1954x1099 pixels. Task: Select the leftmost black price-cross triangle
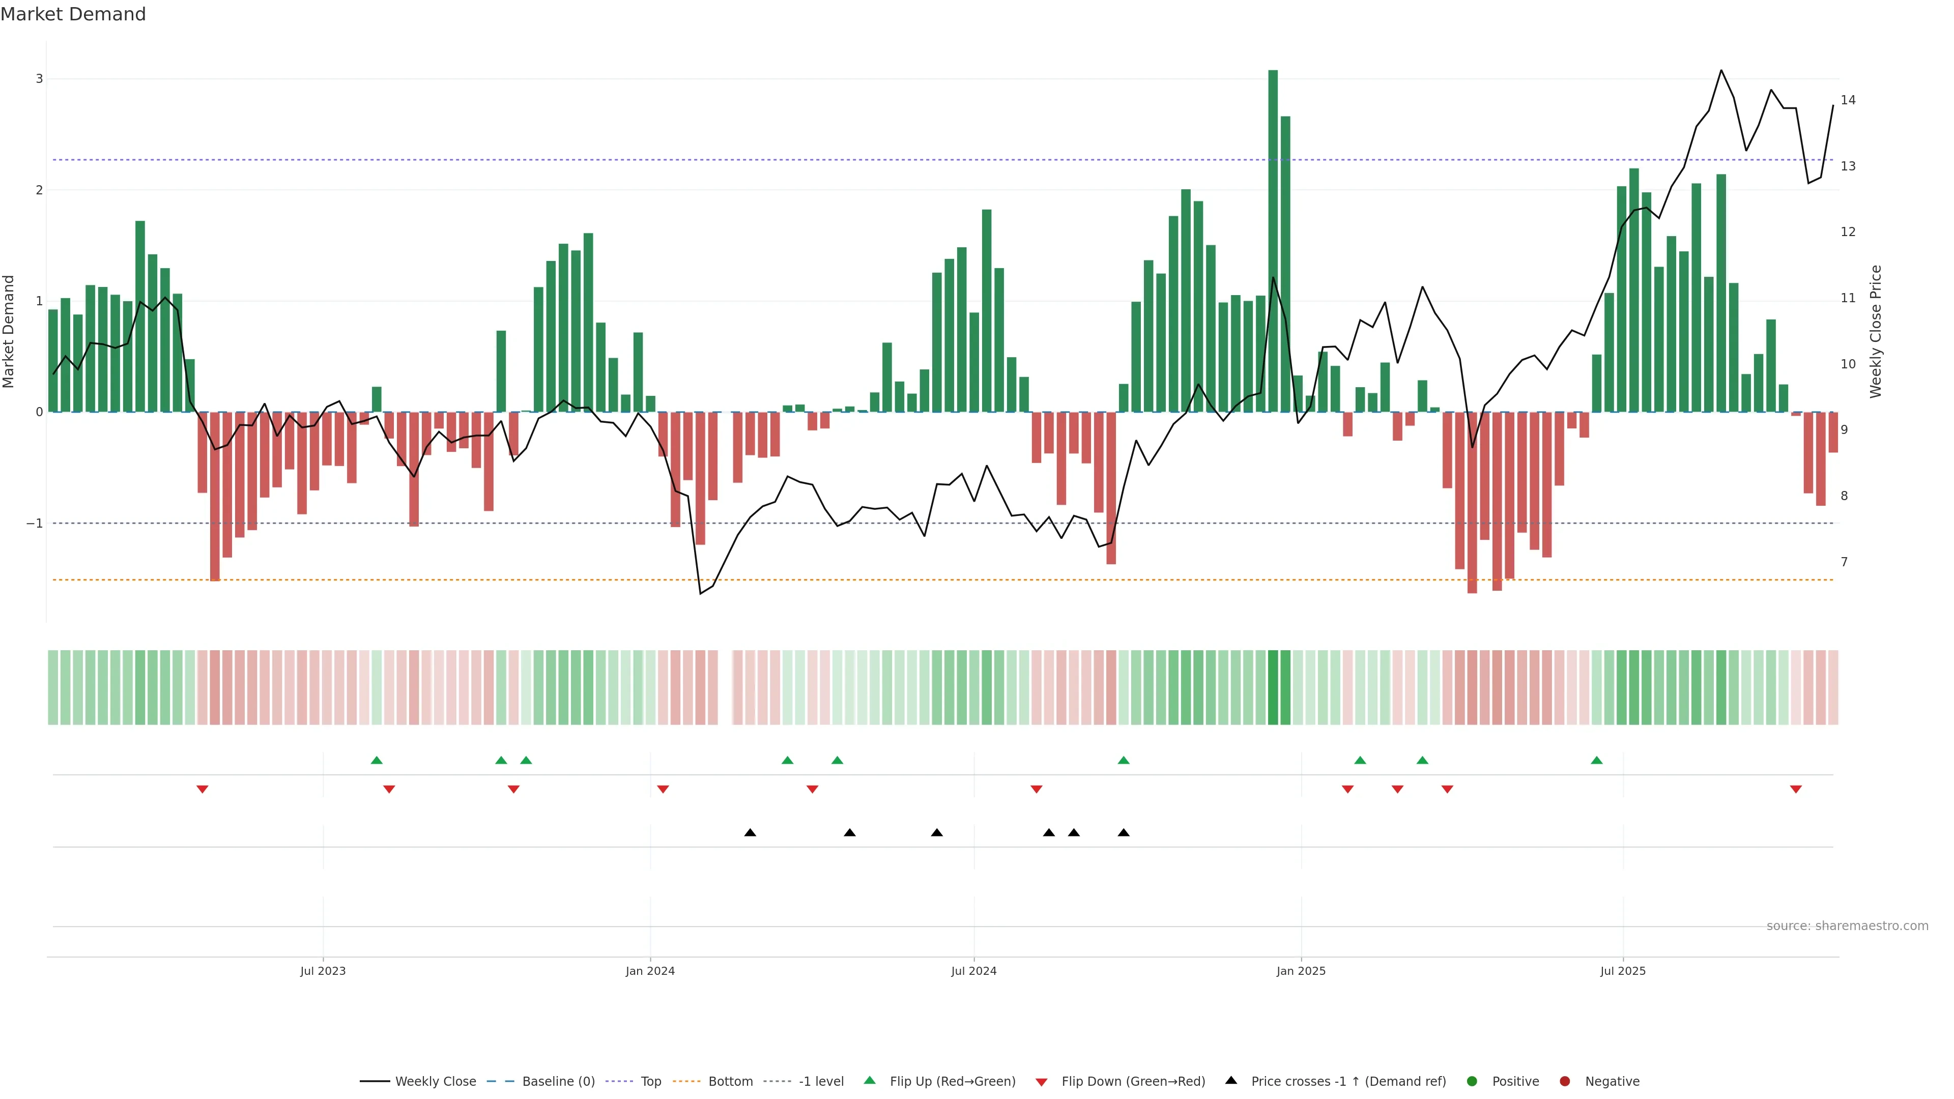(x=750, y=833)
